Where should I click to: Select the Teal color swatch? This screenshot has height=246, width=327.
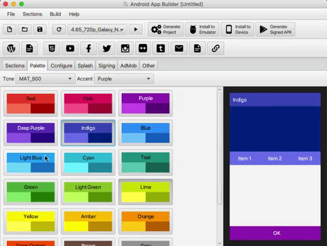pos(146,162)
